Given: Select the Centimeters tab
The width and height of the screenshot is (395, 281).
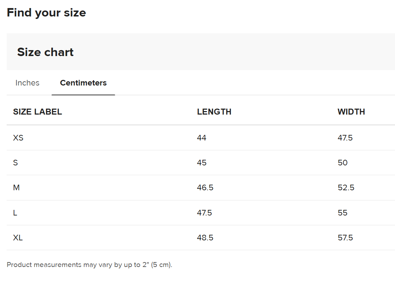Looking at the screenshot, I should pyautogui.click(x=83, y=83).
